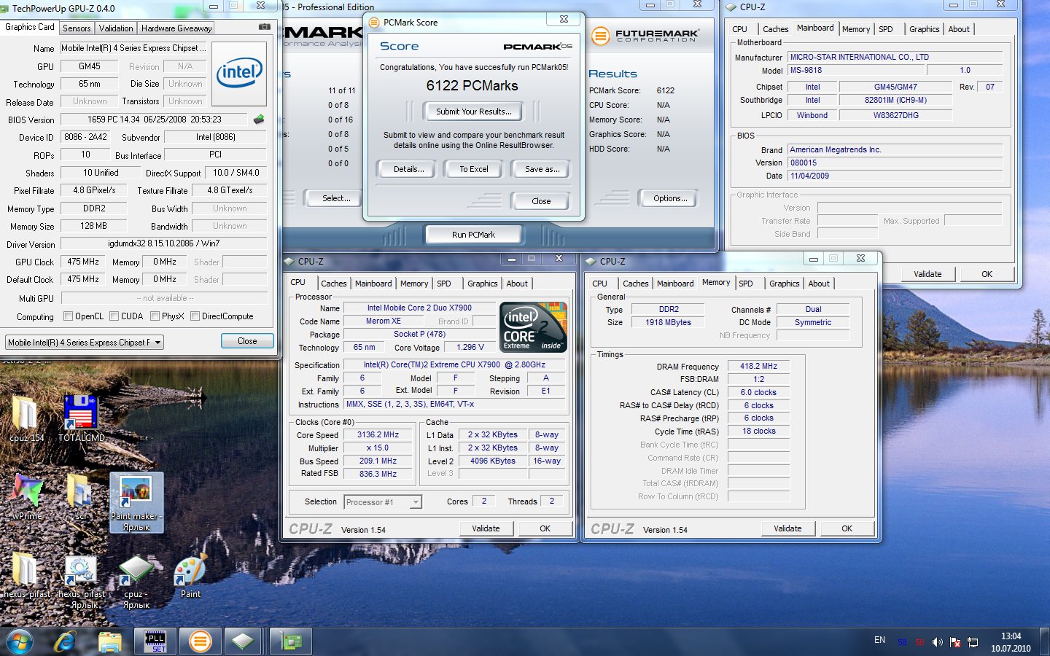This screenshot has width=1050, height=656.
Task: Click the Specification Intel Core2 Extreme X7900 text
Action: (454, 364)
